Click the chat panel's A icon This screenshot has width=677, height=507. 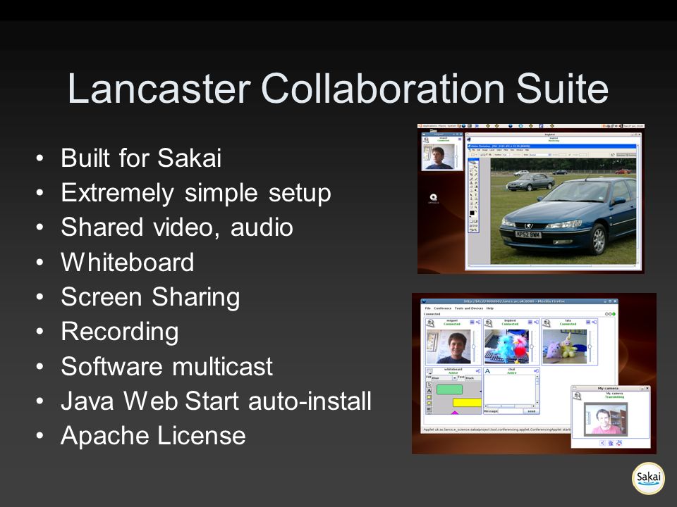point(487,371)
